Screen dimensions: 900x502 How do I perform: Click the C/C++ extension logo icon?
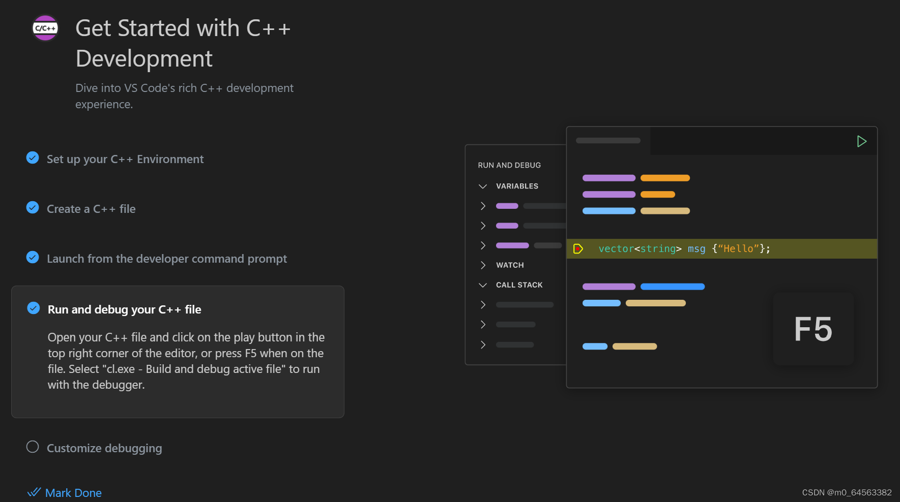tap(45, 28)
